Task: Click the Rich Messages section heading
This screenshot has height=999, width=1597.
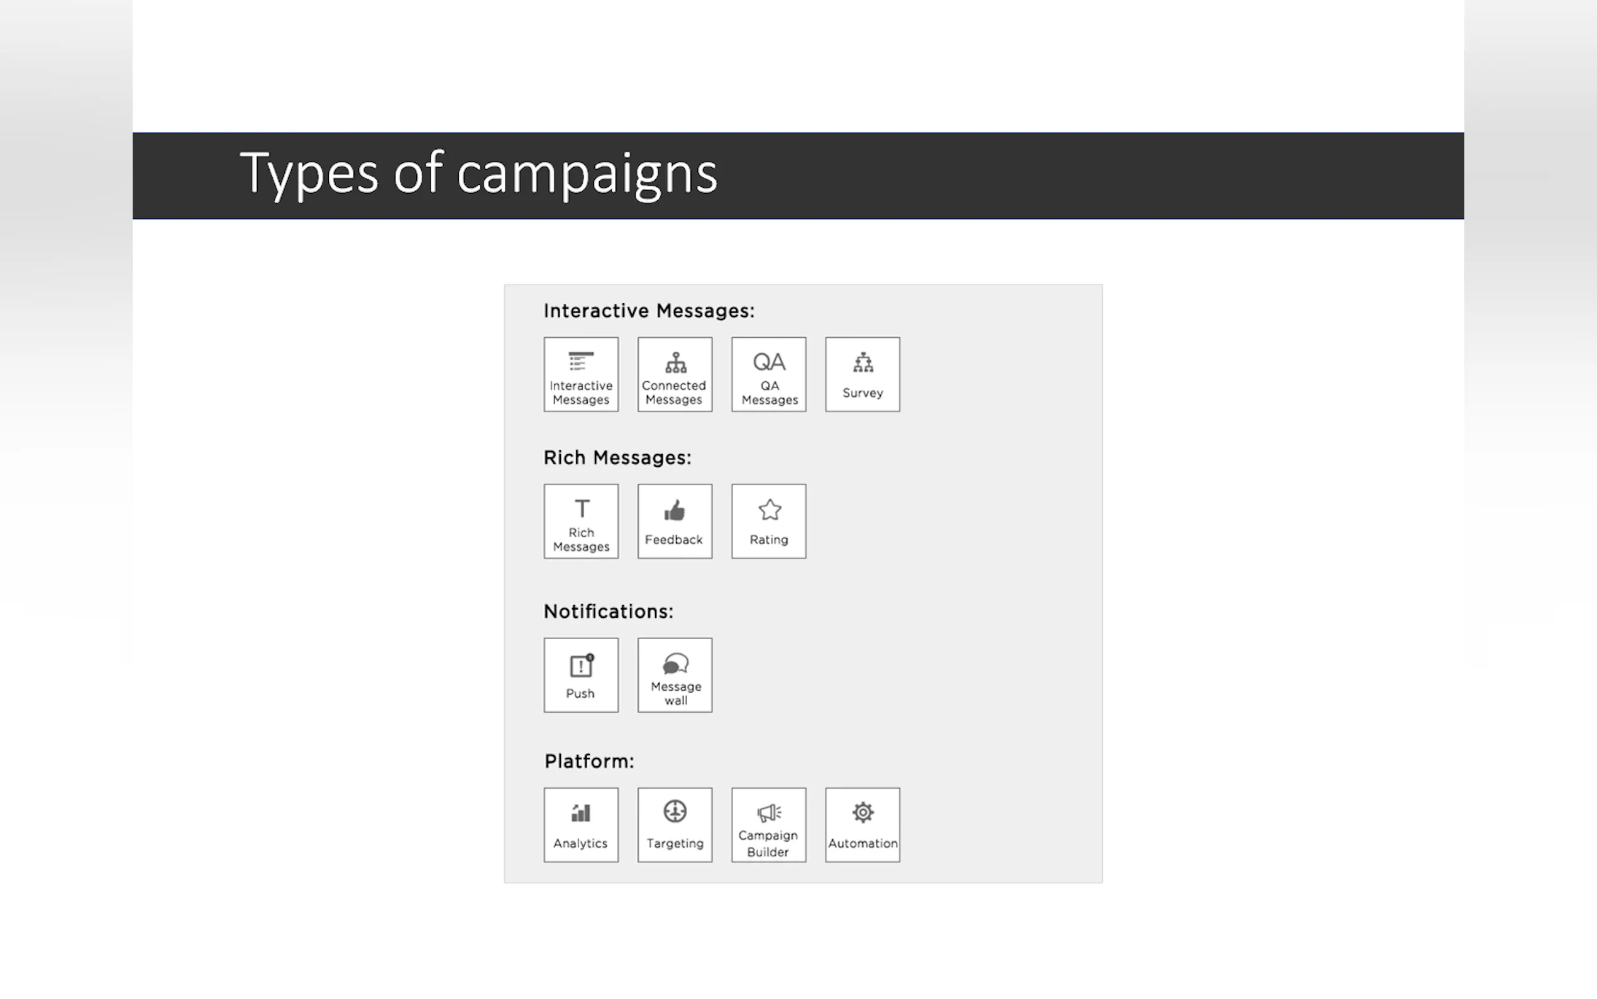Action: click(617, 457)
